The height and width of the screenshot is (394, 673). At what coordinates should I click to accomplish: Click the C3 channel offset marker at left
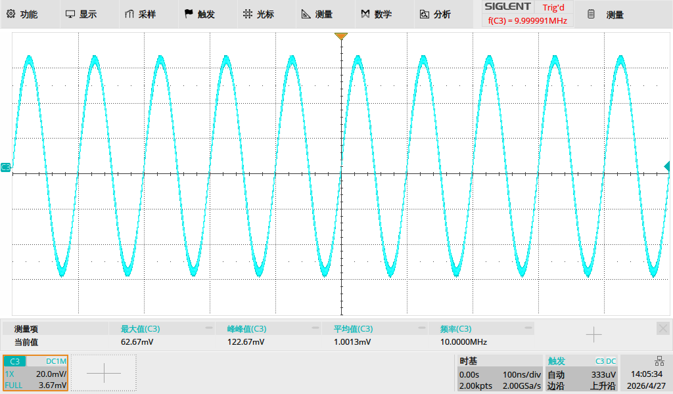click(5, 167)
